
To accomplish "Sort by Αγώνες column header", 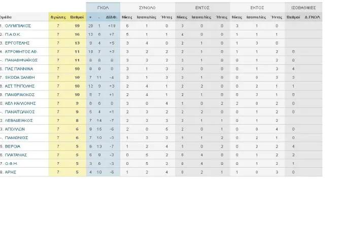I will click(58, 17).
